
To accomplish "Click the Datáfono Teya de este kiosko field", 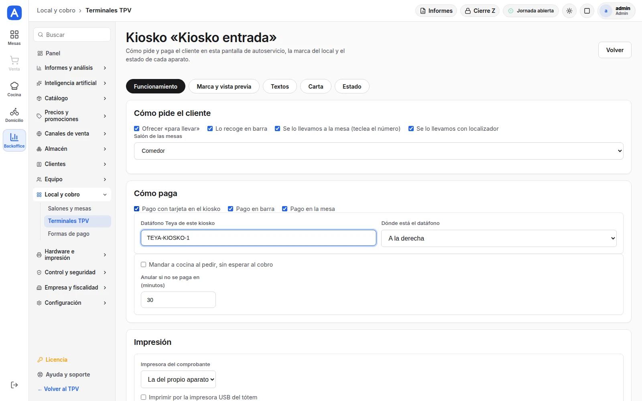I will [258, 238].
